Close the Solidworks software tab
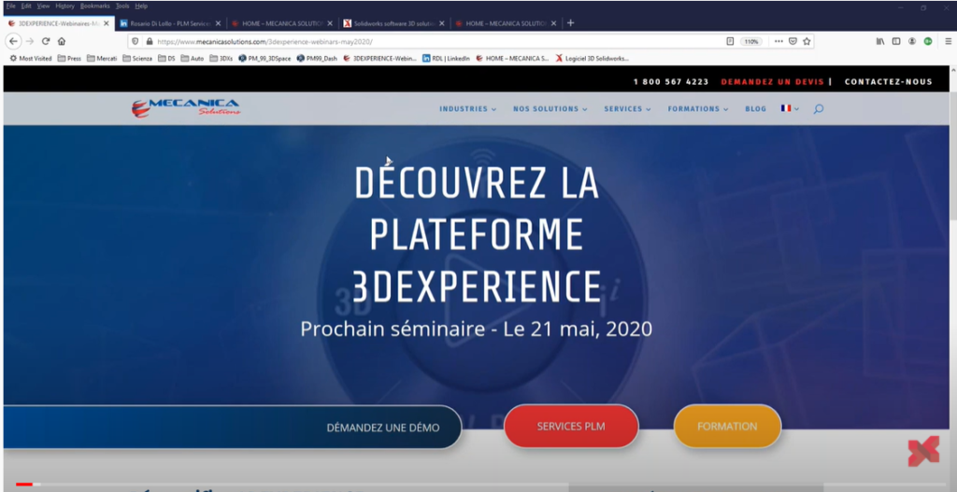Viewport: 957px width, 492px height. click(x=441, y=23)
